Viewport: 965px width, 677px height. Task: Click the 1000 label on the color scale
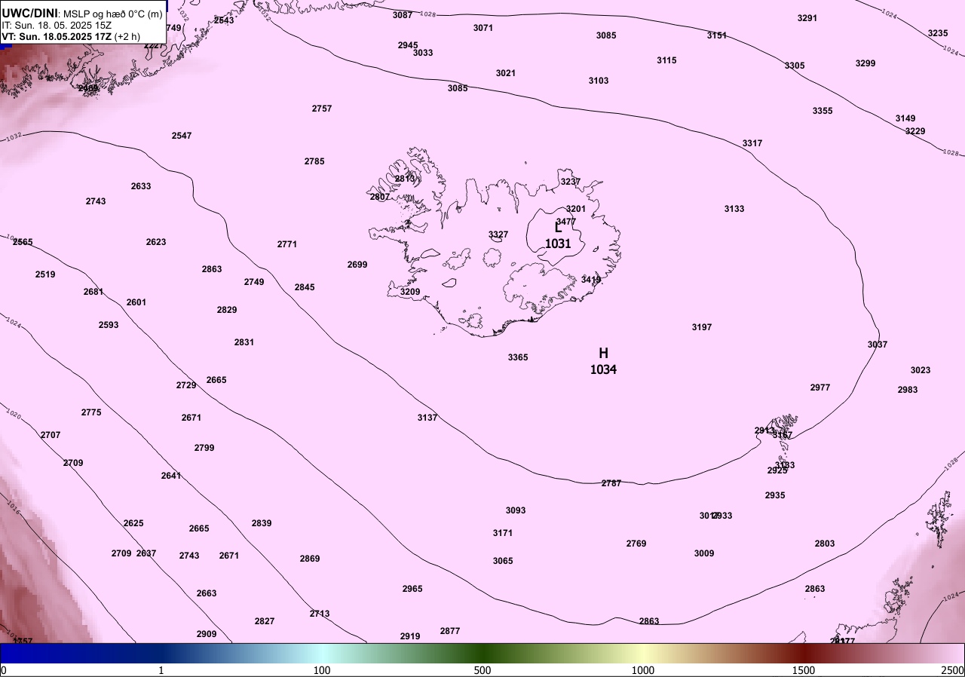(643, 670)
